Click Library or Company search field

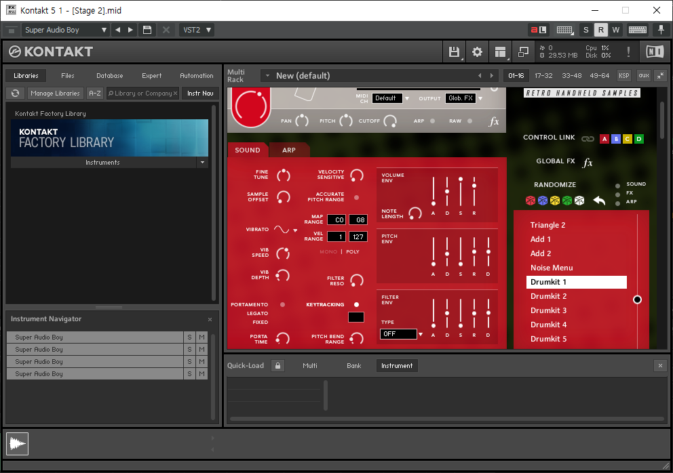[x=143, y=93]
